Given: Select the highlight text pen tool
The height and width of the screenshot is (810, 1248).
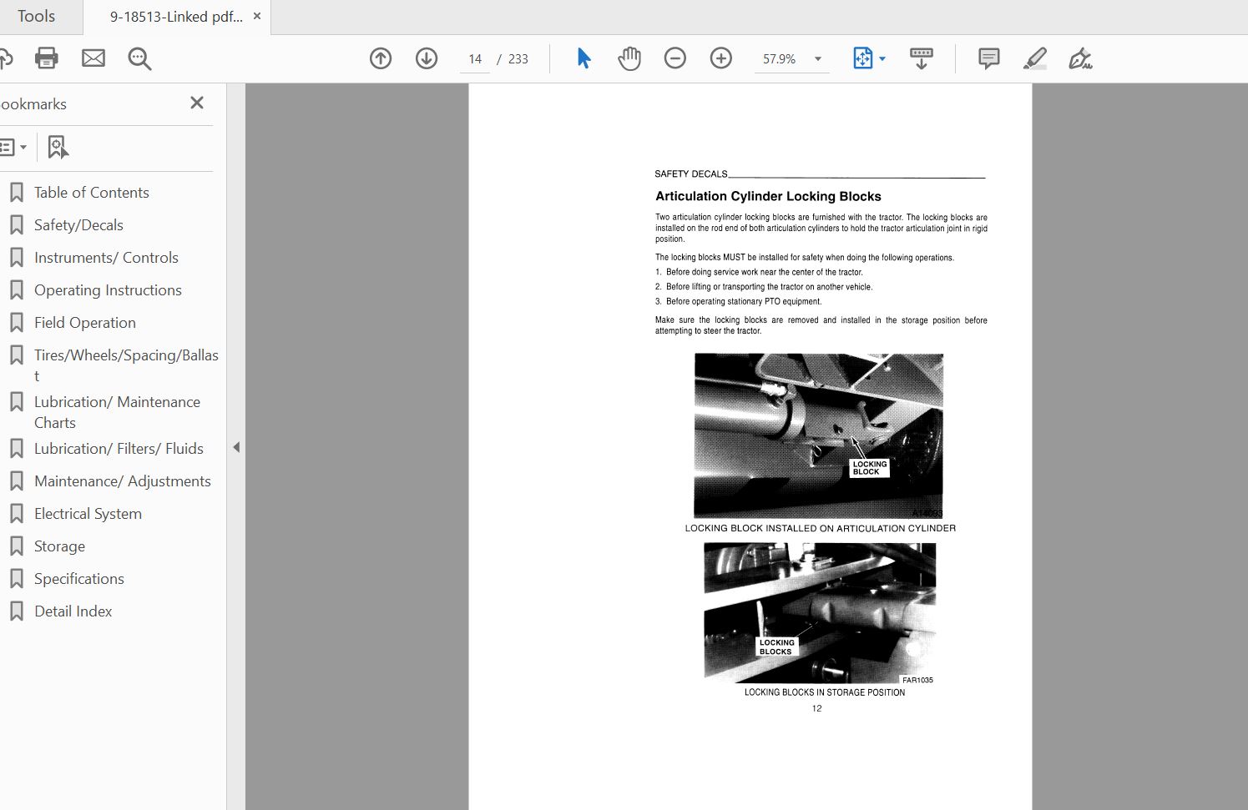Looking at the screenshot, I should point(1035,58).
